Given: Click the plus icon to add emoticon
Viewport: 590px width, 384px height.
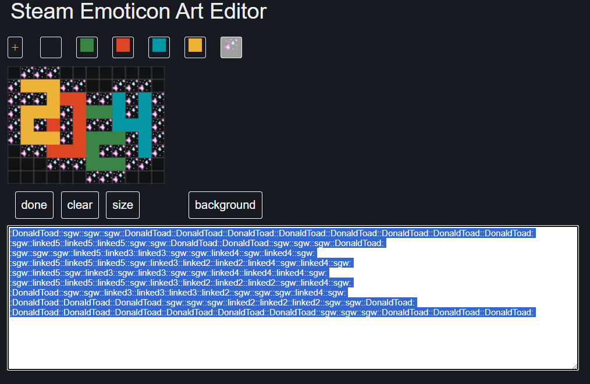Looking at the screenshot, I should click(15, 48).
